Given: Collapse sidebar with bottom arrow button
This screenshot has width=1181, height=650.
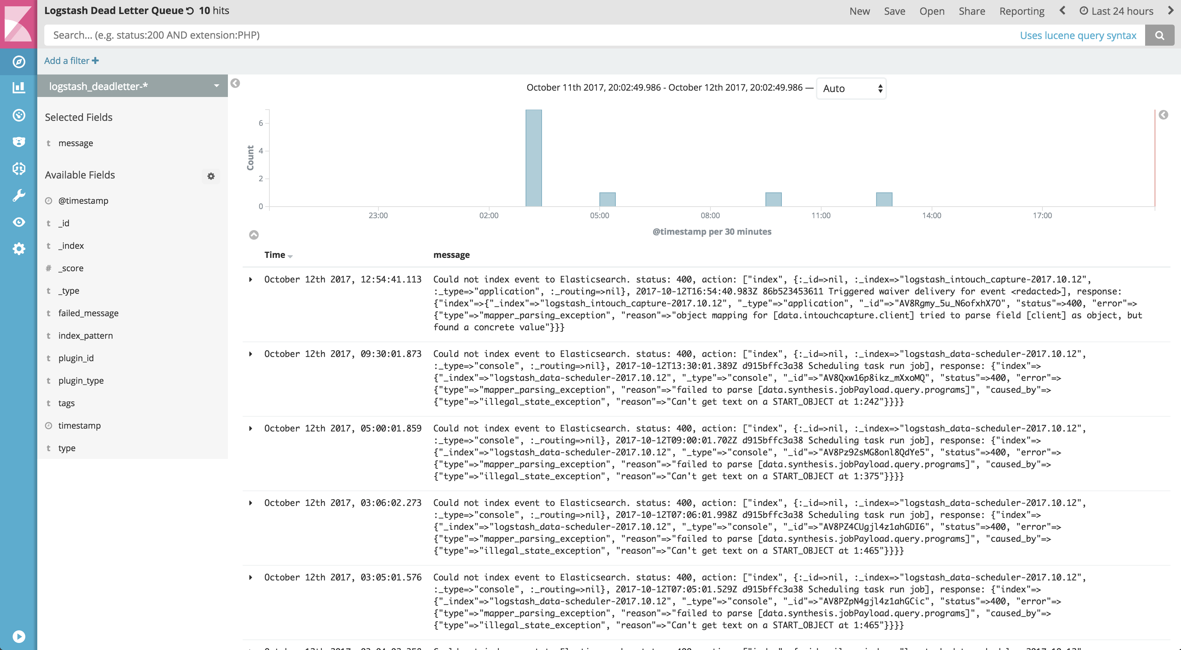Looking at the screenshot, I should (x=18, y=636).
